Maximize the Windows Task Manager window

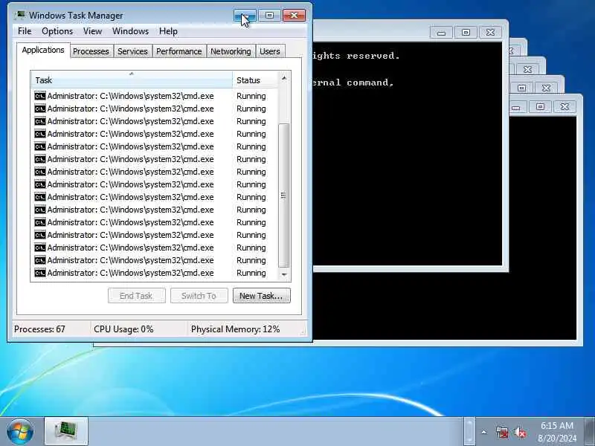pyautogui.click(x=269, y=16)
